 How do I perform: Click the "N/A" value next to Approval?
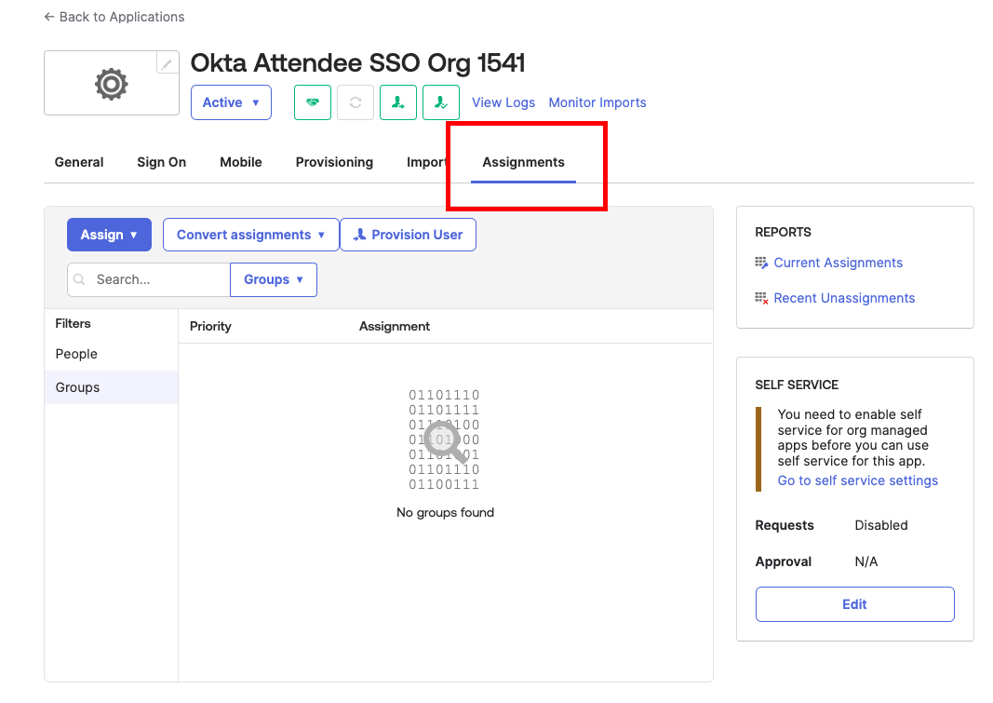click(x=866, y=561)
